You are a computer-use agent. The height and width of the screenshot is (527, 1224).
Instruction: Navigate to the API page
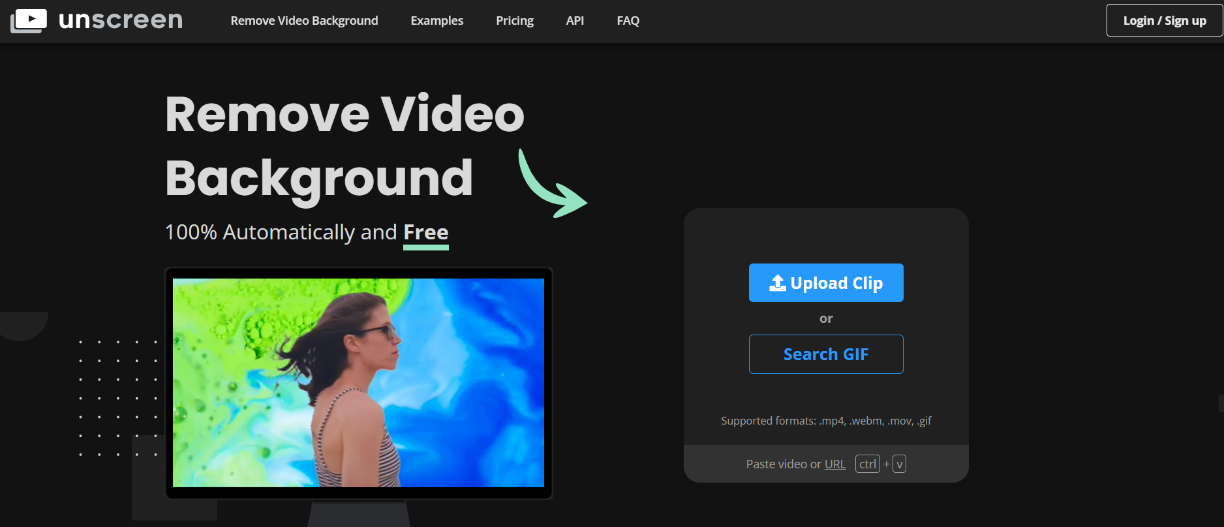click(575, 21)
